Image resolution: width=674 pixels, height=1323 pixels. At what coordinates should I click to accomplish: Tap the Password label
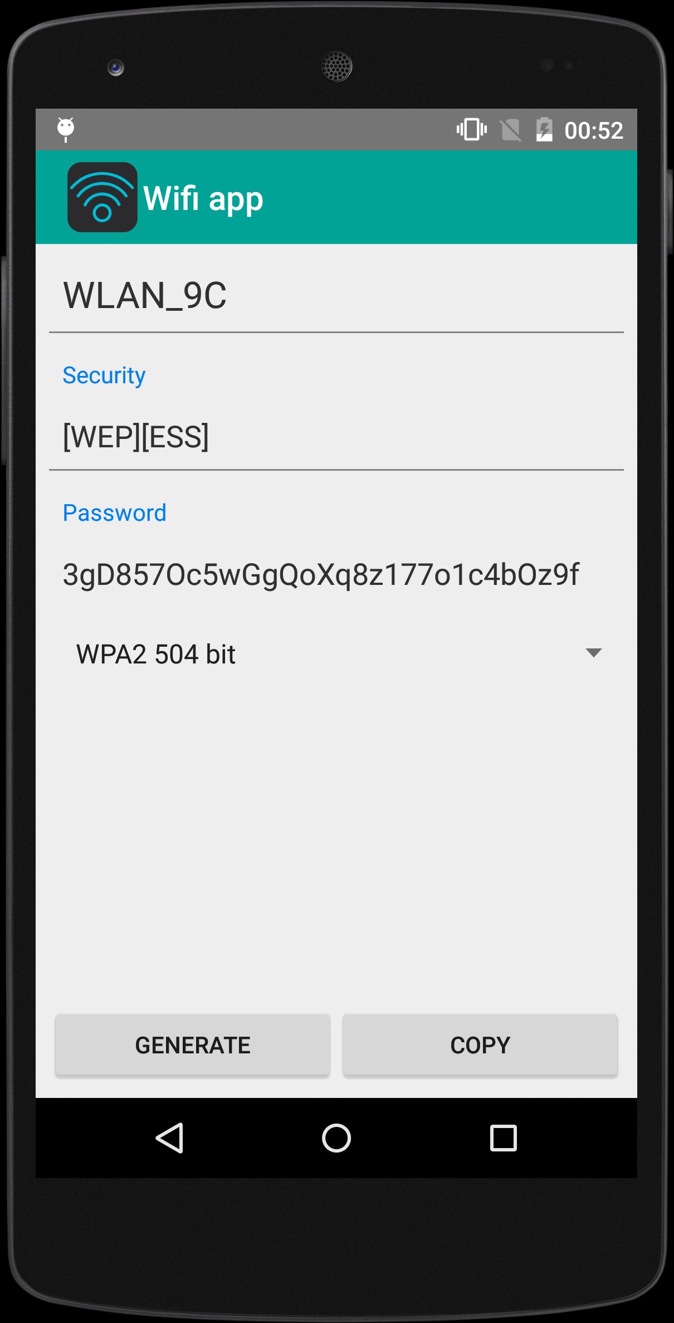pyautogui.click(x=114, y=512)
